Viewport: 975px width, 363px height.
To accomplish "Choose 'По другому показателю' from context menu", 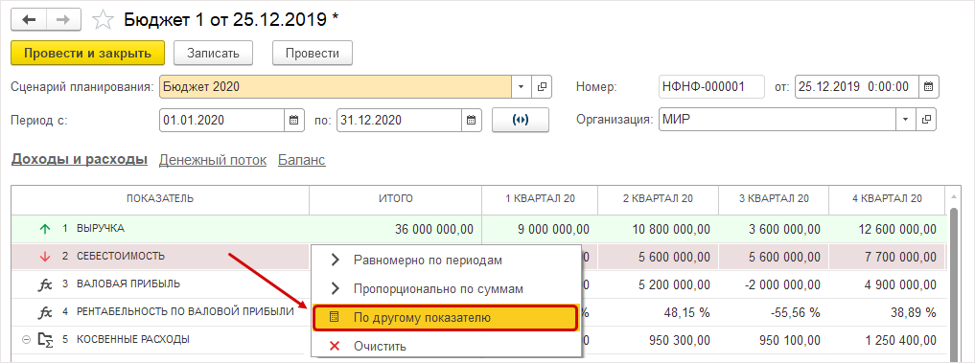I will click(x=446, y=318).
